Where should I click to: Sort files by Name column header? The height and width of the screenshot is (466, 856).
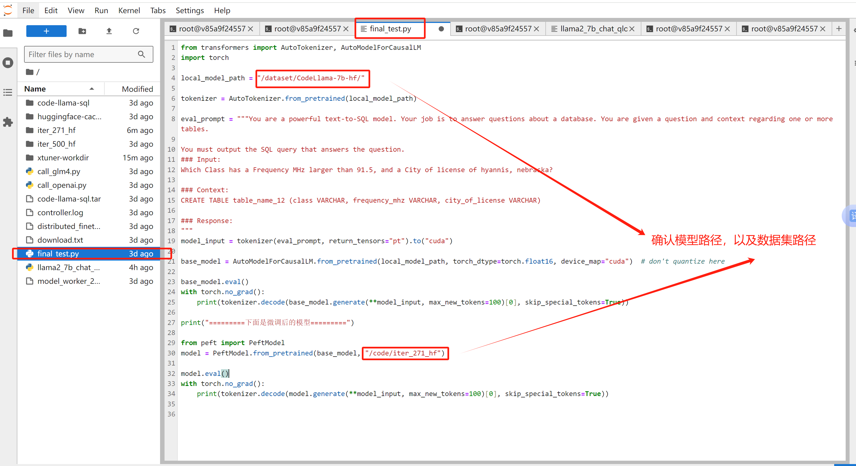(61, 89)
